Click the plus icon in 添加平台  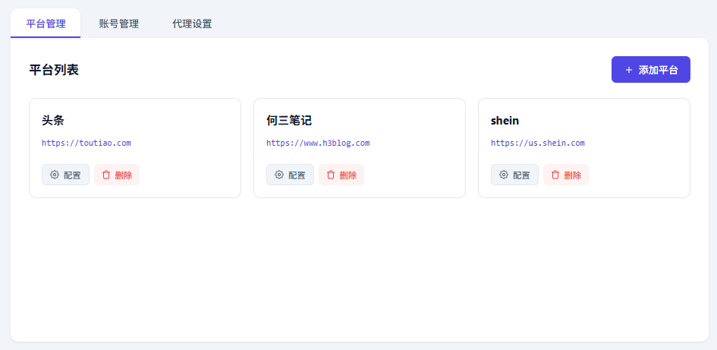pyautogui.click(x=628, y=70)
